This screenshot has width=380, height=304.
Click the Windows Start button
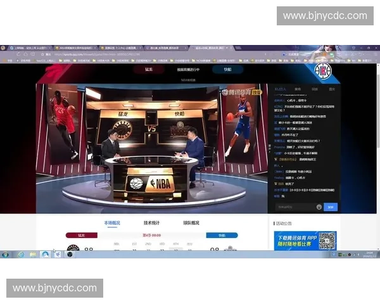click(6, 255)
